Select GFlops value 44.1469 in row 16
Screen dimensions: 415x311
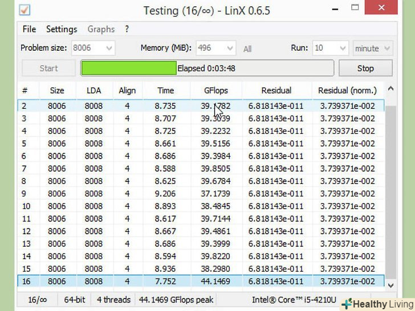pos(215,281)
